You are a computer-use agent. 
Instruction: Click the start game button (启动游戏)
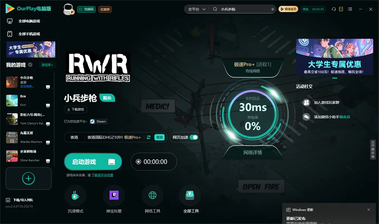coord(93,162)
